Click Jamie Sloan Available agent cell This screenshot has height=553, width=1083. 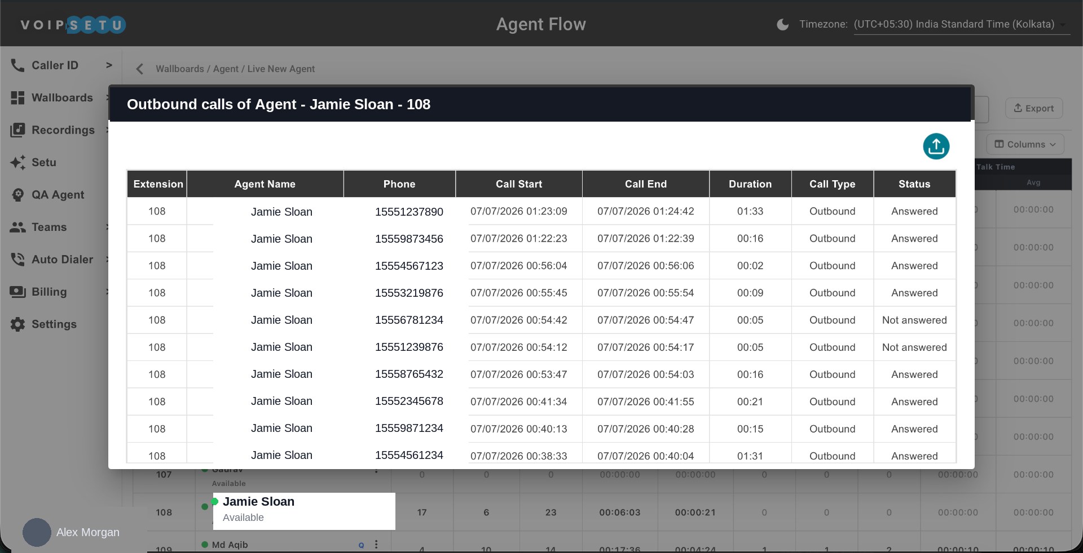pos(304,511)
